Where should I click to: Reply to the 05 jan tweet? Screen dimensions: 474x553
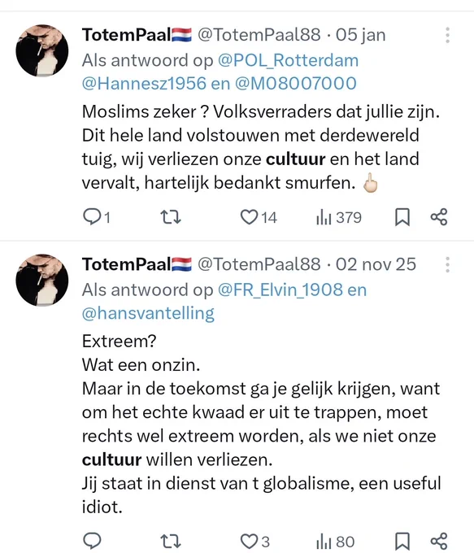(x=93, y=217)
